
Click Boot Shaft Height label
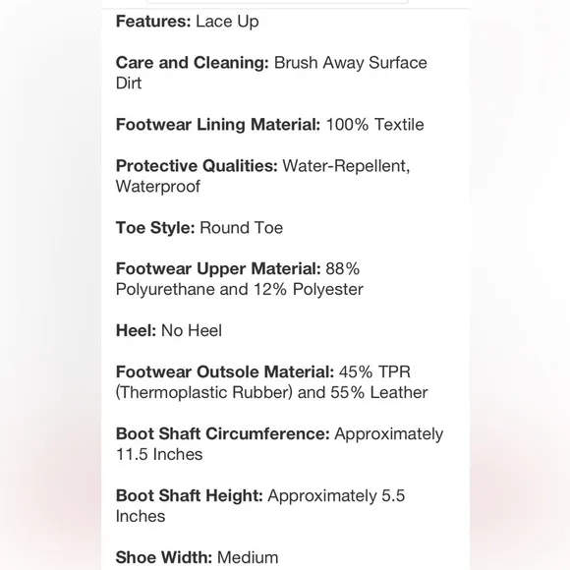click(189, 496)
